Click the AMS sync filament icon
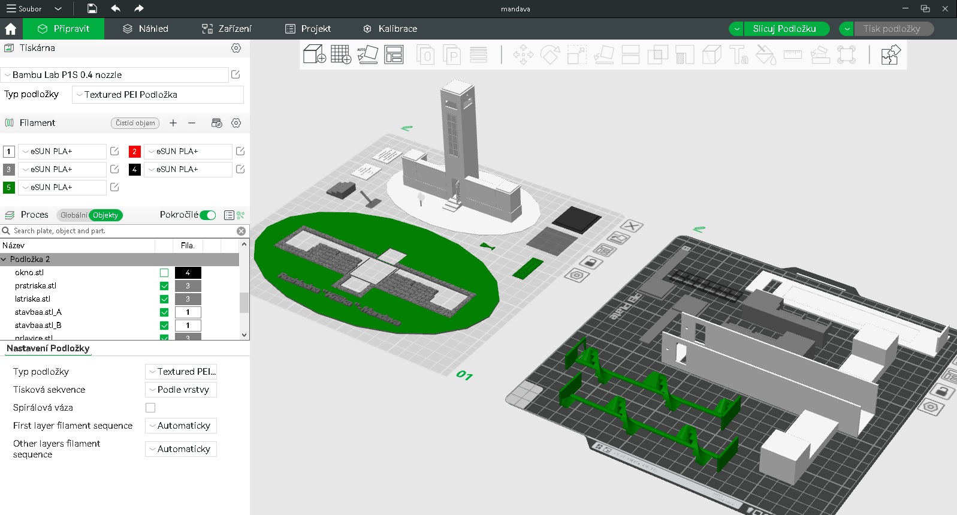This screenshot has height=515, width=957. coord(217,123)
